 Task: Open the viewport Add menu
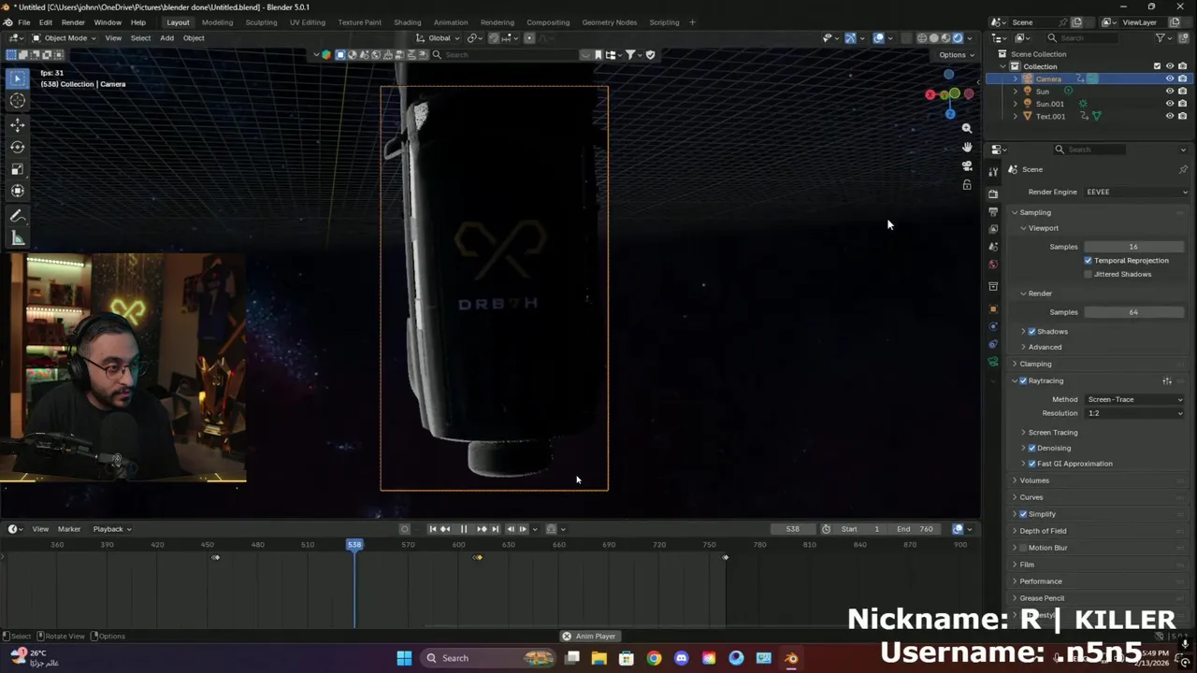166,38
